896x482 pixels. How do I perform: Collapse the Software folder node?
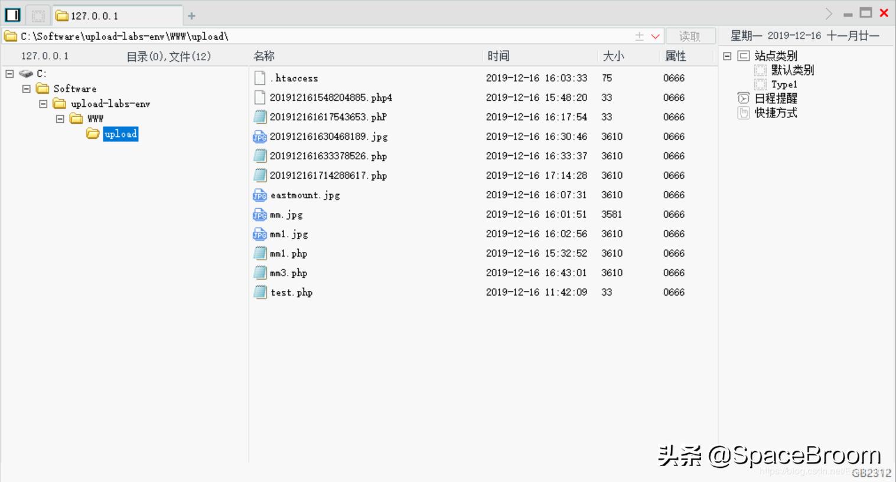(25, 88)
